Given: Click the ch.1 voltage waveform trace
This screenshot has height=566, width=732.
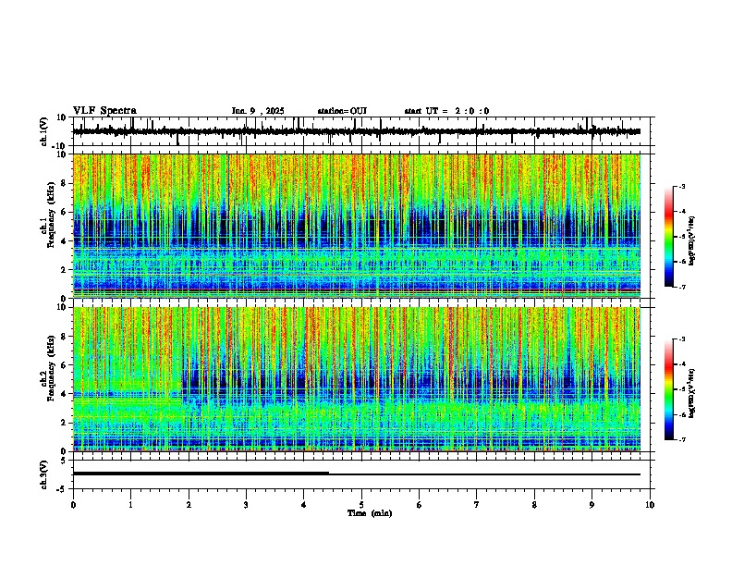Looking at the screenshot, I should click(x=357, y=131).
